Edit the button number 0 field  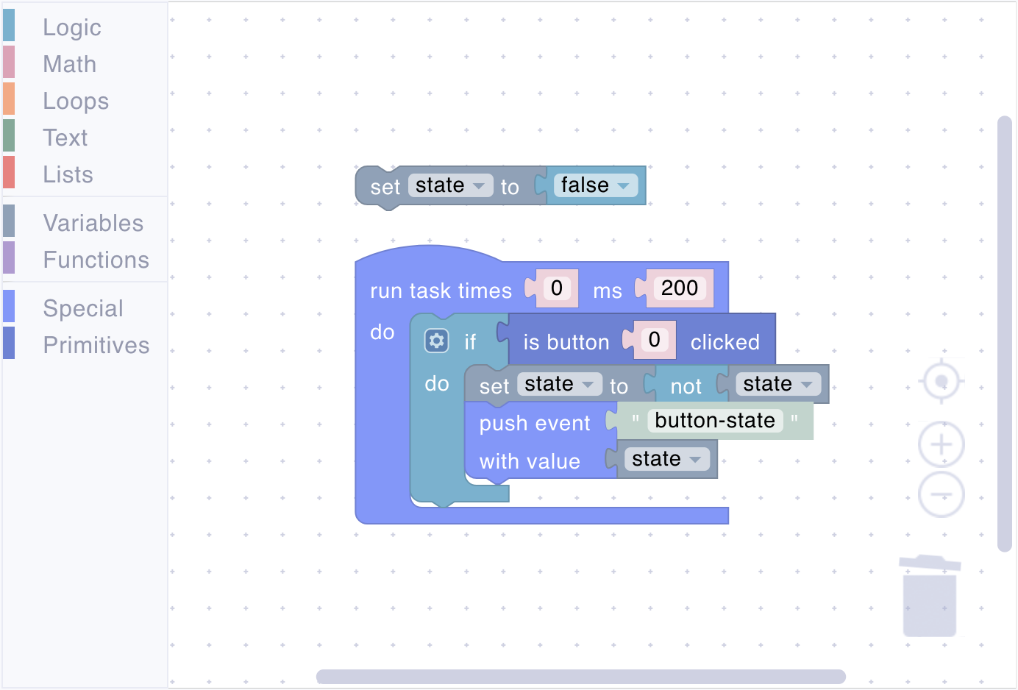[x=655, y=340]
